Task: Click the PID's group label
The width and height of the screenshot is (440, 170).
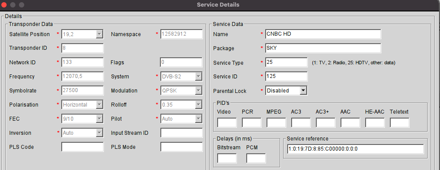Action: pos(223,103)
